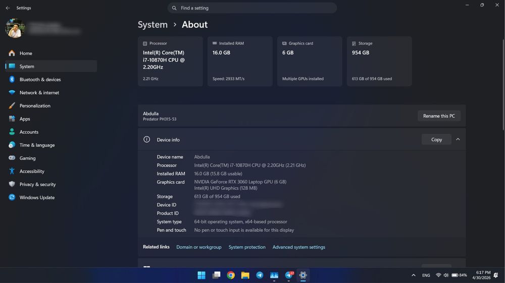Open Accounts settings
Screen dimensions: 505x283
[x=51, y=132]
